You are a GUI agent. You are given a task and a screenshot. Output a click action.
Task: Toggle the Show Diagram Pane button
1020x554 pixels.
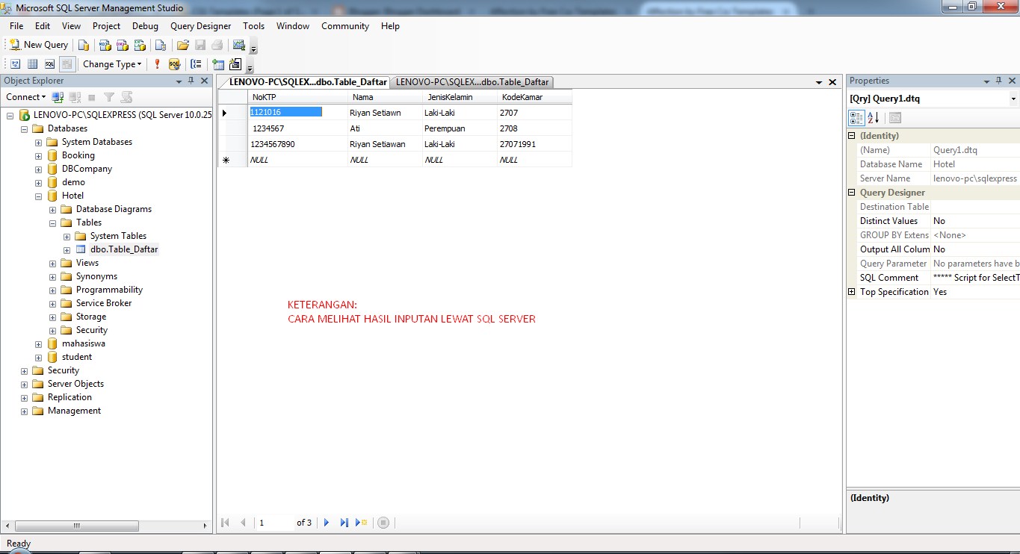tap(15, 63)
